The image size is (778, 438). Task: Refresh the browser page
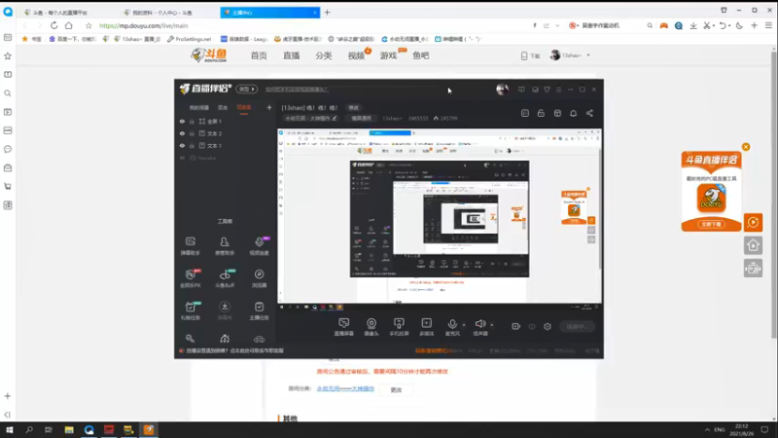tap(53, 25)
